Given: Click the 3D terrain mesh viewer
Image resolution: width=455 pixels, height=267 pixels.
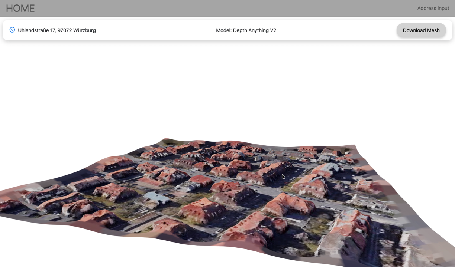Looking at the screenshot, I should pyautogui.click(x=227, y=202).
